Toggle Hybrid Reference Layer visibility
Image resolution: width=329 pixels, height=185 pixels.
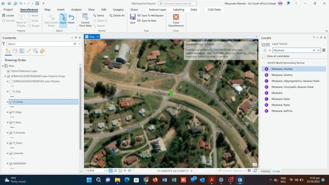click(x=8, y=71)
